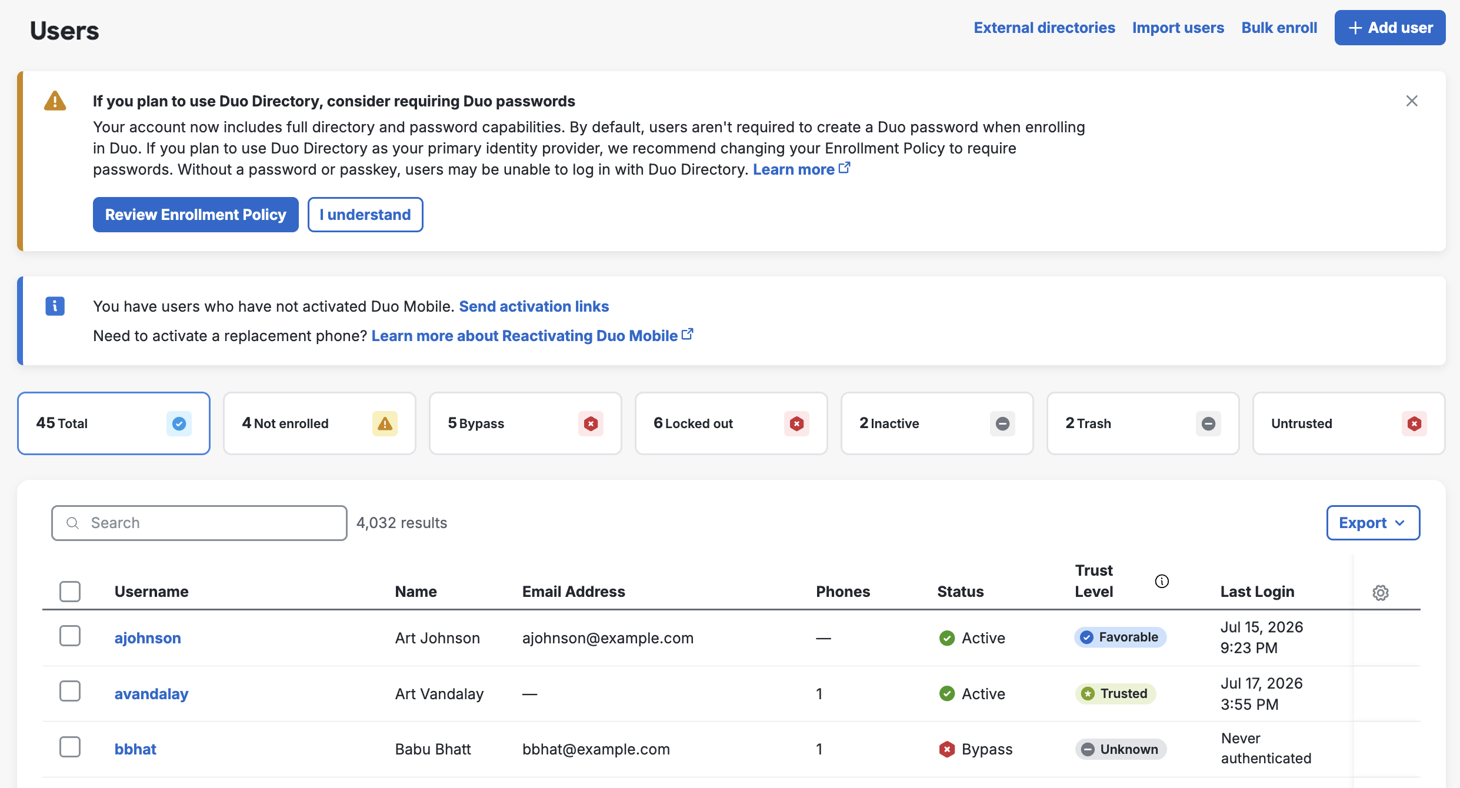Click the Trust Level column header
This screenshot has height=788, width=1460.
[1094, 581]
